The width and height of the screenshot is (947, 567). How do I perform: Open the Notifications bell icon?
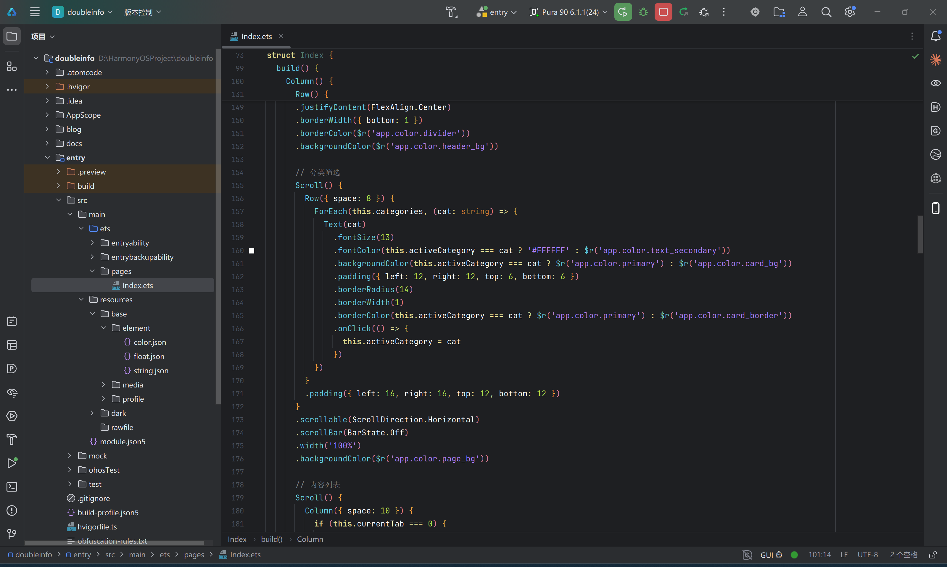coord(935,36)
